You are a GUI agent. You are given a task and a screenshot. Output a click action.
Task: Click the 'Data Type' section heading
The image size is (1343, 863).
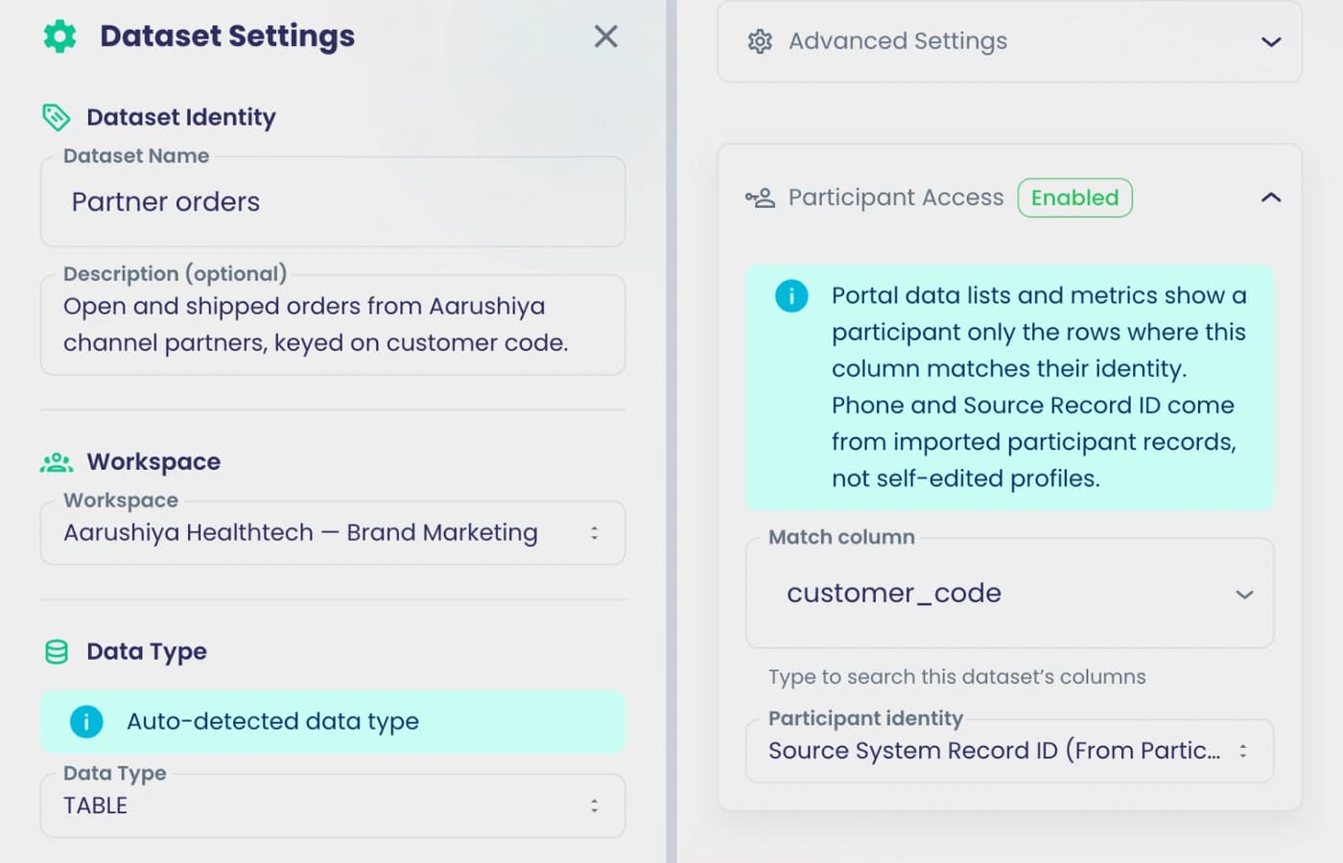coord(147,652)
